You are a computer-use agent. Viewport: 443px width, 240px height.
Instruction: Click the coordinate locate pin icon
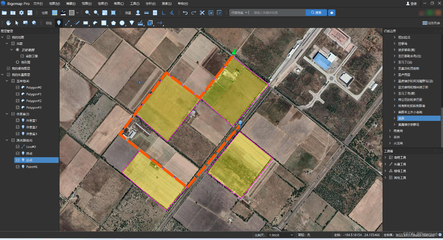tap(138, 13)
